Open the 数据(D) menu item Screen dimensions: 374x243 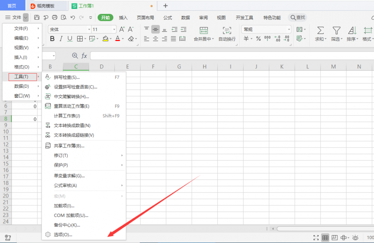[22, 86]
